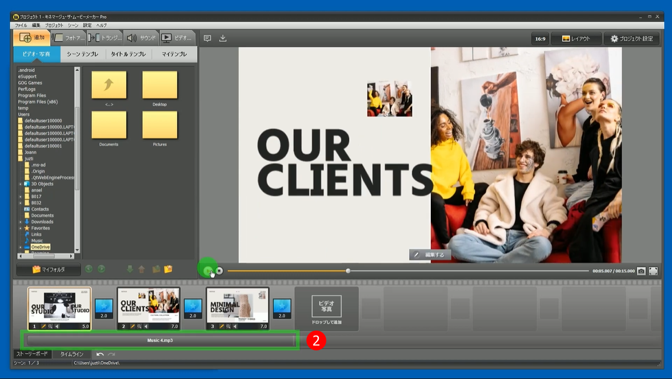Toggle the speaker icon on scene 1
672x379 pixels.
tap(57, 326)
